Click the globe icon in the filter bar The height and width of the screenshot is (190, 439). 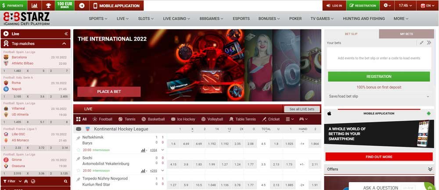(33, 181)
